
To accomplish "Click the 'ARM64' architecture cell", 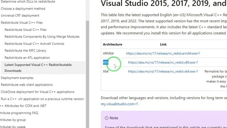I will click(108, 53).
